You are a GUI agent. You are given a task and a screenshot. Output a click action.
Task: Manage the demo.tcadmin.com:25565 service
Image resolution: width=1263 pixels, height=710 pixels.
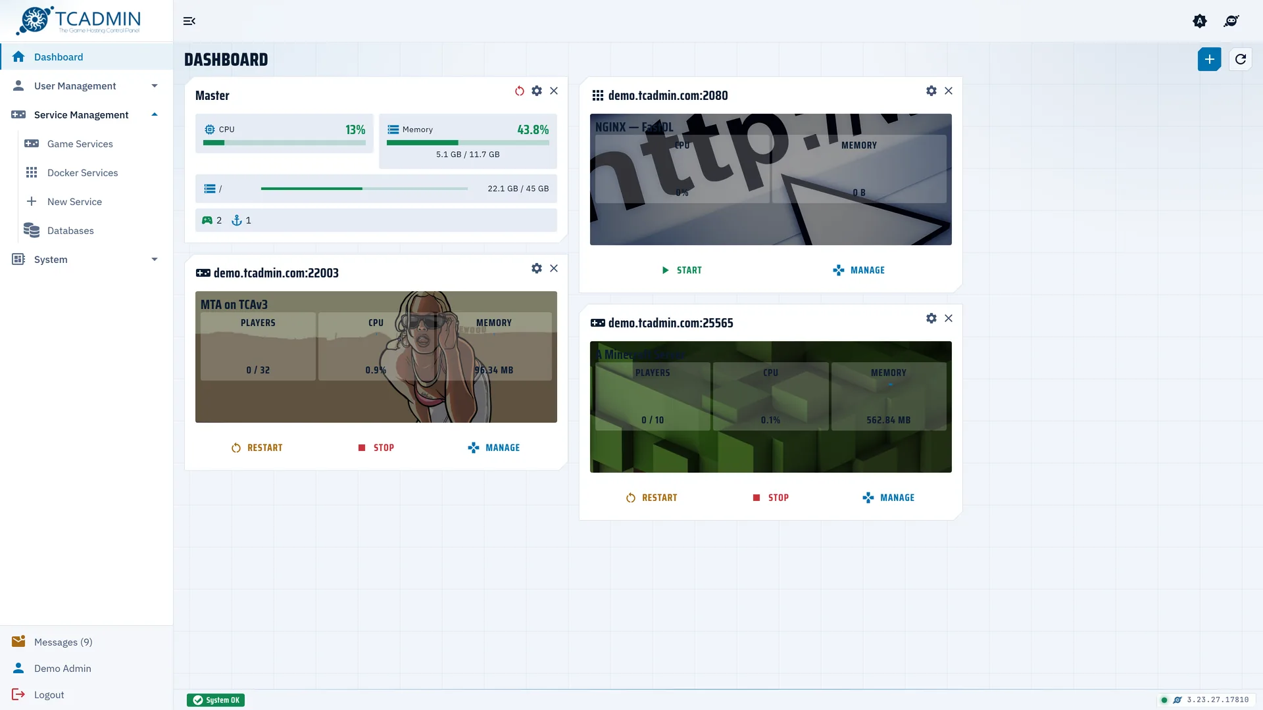889,498
